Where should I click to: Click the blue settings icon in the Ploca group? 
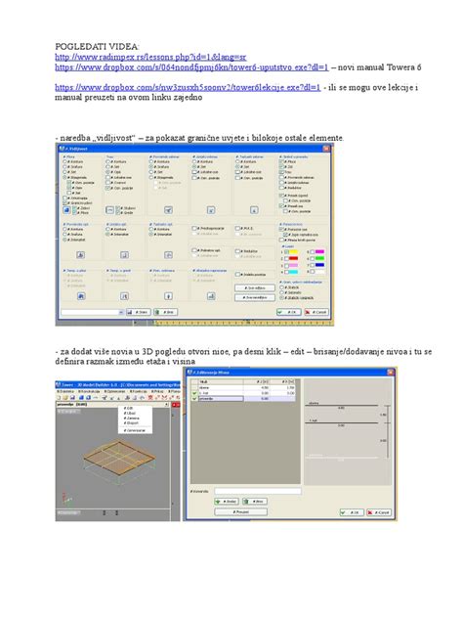coord(66,210)
